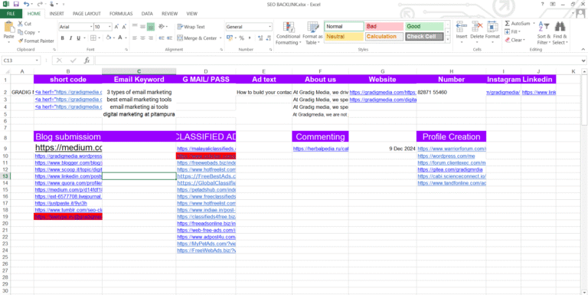
Task: Click the Insert Function fx icon
Action: 87,61
